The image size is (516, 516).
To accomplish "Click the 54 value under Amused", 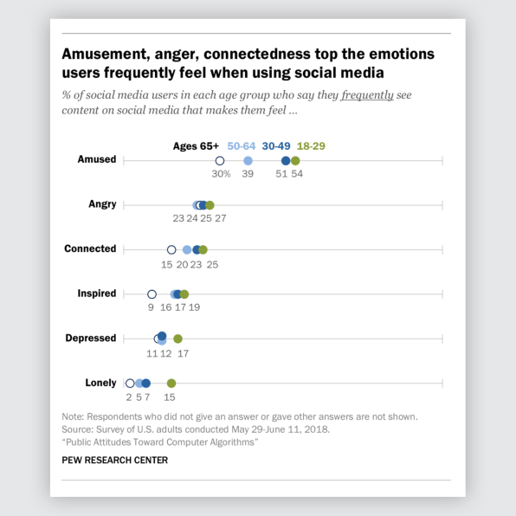I will coord(297,174).
